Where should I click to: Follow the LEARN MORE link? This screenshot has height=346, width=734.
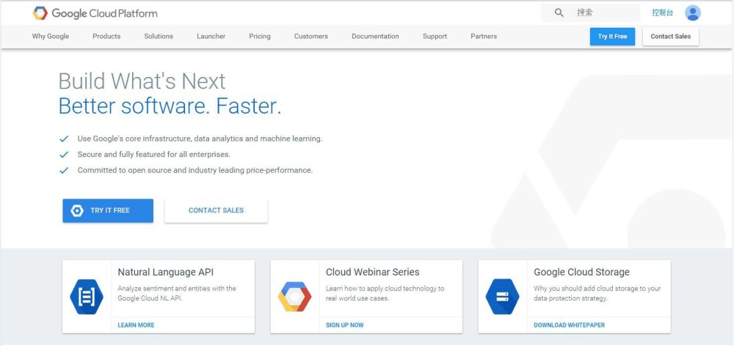click(x=136, y=325)
